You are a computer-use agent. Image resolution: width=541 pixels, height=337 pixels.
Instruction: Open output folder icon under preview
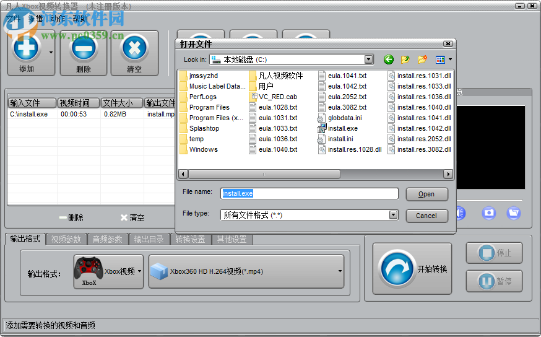point(513,213)
